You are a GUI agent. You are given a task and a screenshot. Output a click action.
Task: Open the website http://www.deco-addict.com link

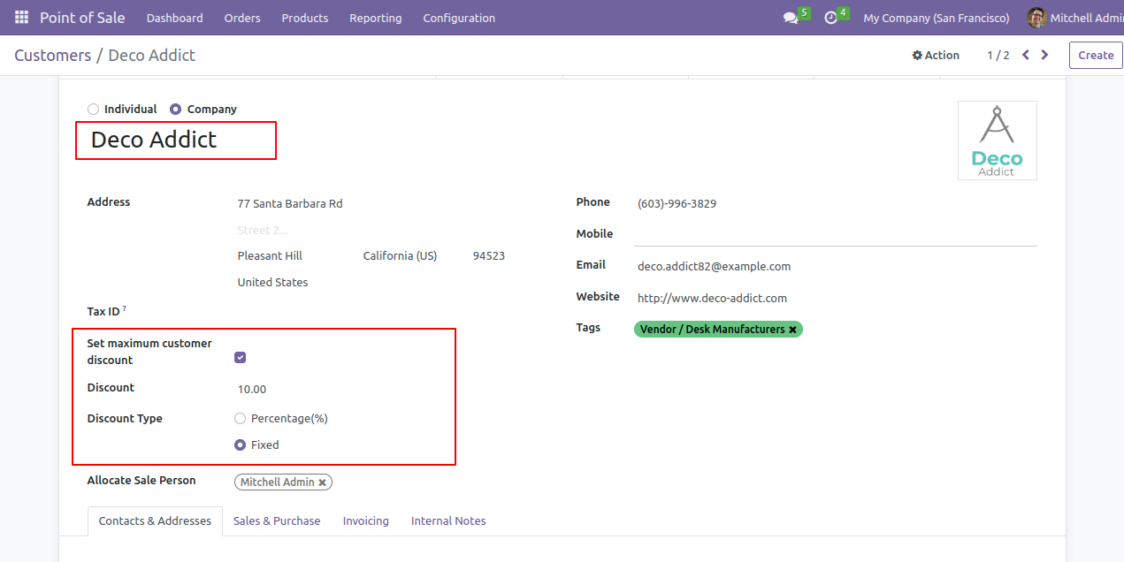712,299
